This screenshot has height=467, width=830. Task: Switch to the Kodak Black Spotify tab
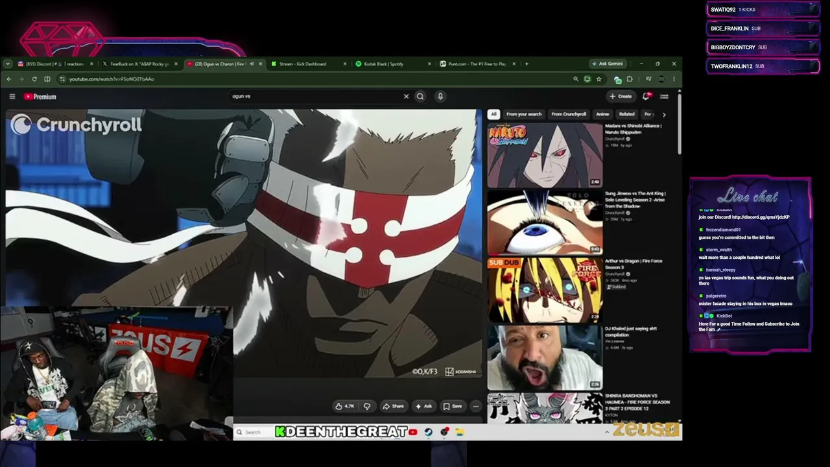tap(393, 64)
